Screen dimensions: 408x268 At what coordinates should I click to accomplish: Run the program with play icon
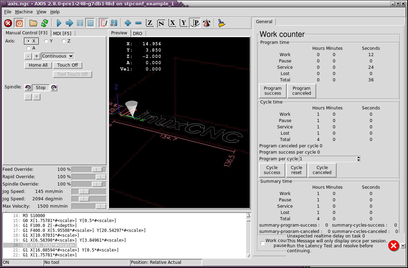click(59, 23)
